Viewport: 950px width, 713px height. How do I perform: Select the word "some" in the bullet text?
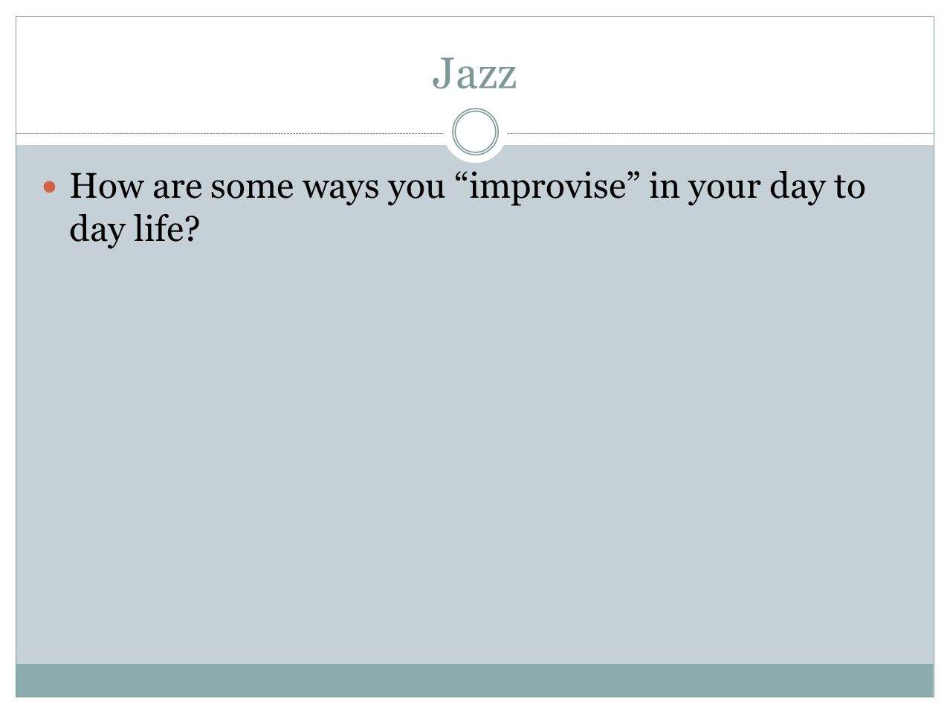(x=251, y=187)
